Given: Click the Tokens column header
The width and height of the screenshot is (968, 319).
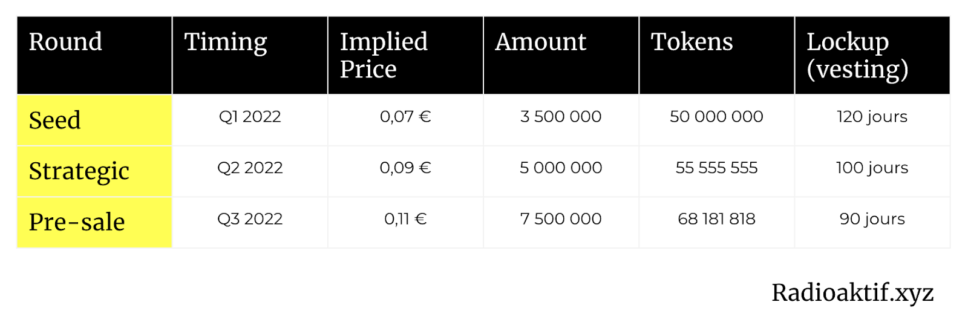Looking at the screenshot, I should click(x=716, y=55).
